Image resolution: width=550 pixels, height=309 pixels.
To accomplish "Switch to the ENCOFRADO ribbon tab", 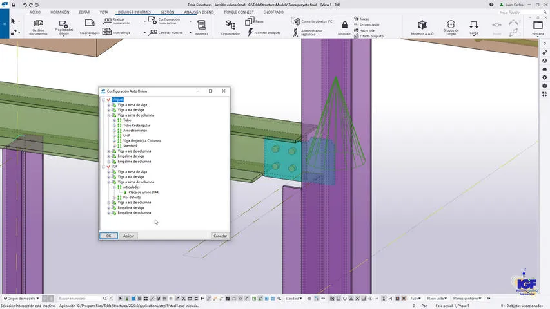I will tap(273, 12).
